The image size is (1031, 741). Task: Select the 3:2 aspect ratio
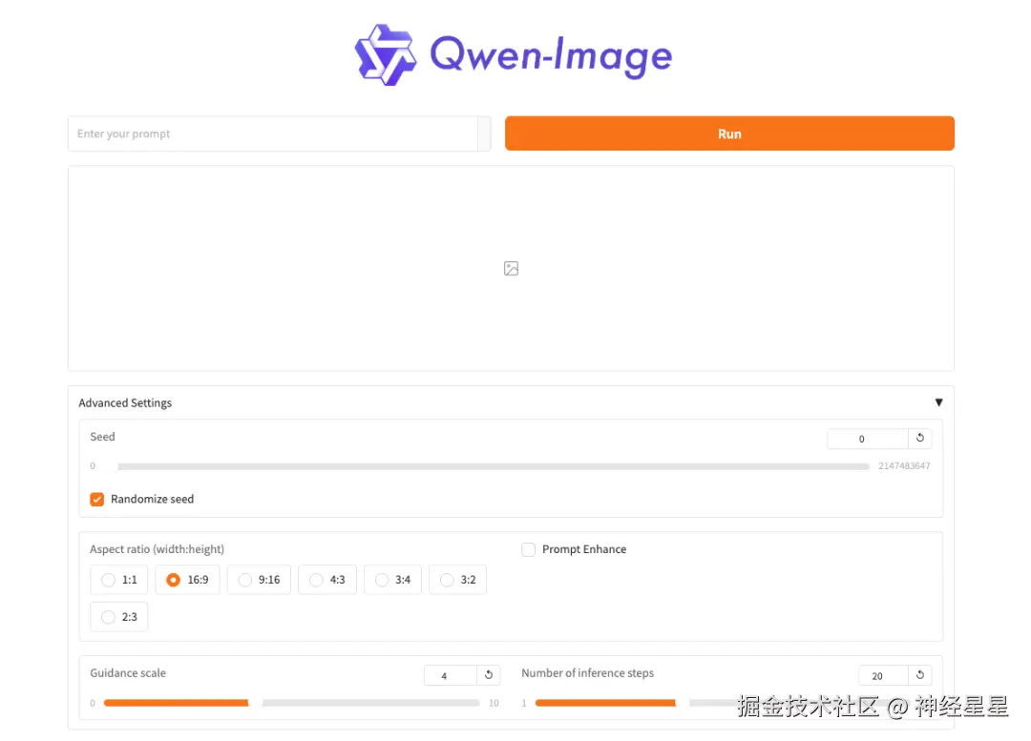click(x=457, y=580)
